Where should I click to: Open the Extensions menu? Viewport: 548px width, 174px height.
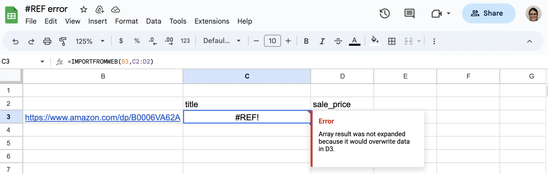212,21
